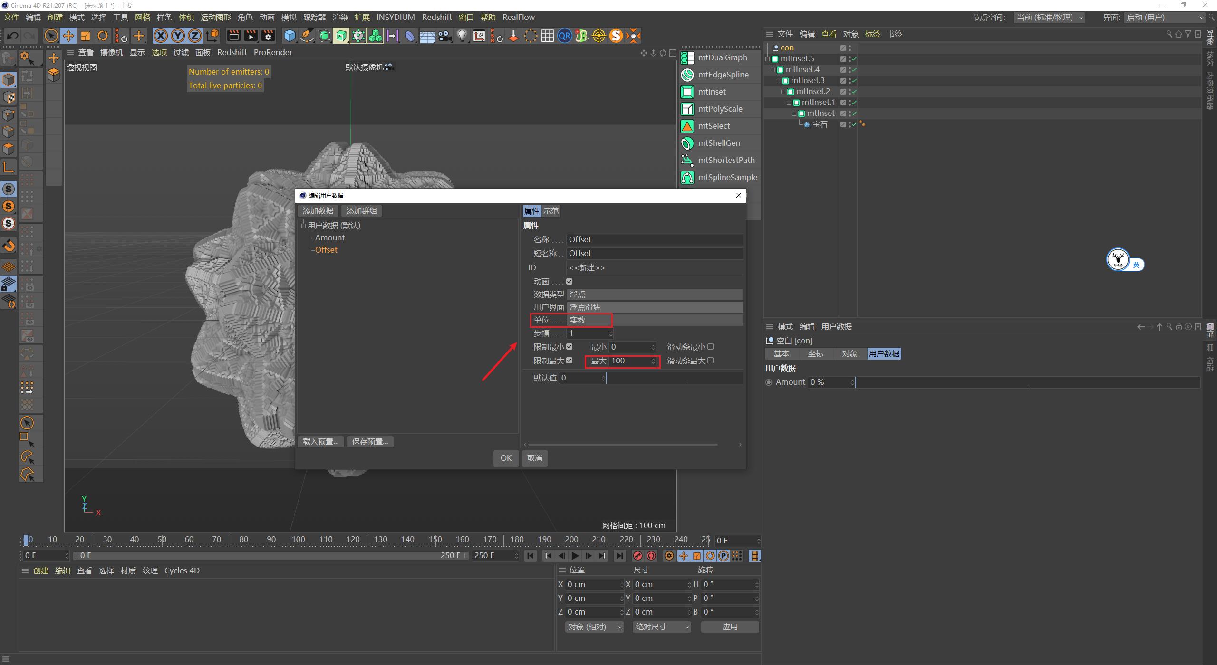Switch to the 示范 tab in the dialog
The height and width of the screenshot is (665, 1217).
tap(550, 211)
